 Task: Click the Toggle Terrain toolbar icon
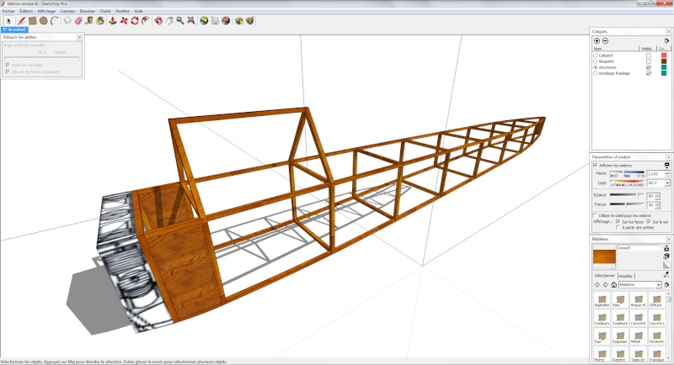[x=215, y=20]
